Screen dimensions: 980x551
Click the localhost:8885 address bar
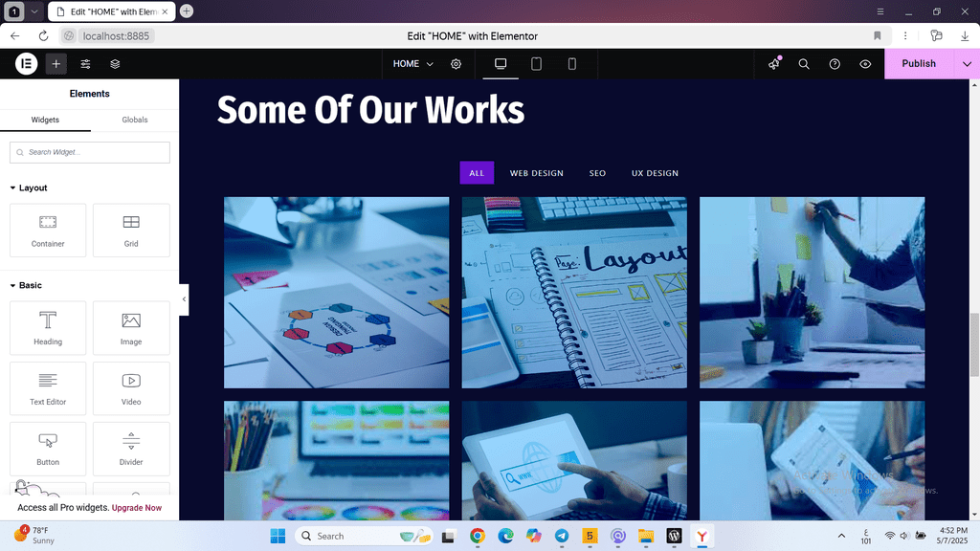point(116,36)
